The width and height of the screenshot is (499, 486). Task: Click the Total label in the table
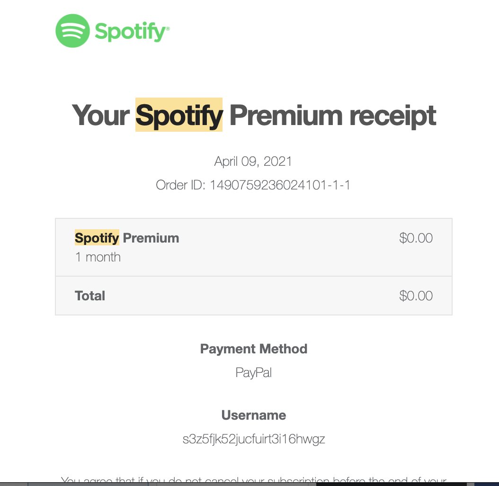tap(90, 296)
